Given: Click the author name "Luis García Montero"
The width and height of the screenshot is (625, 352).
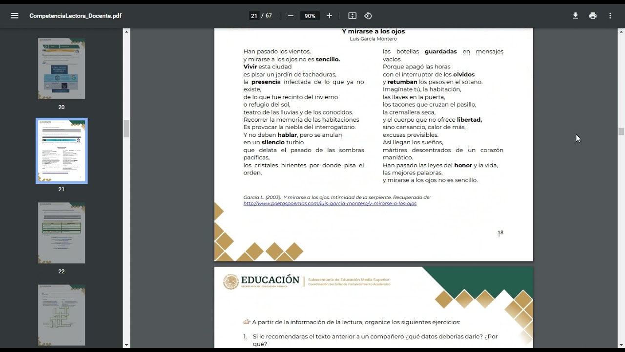Looking at the screenshot, I should (373, 39).
